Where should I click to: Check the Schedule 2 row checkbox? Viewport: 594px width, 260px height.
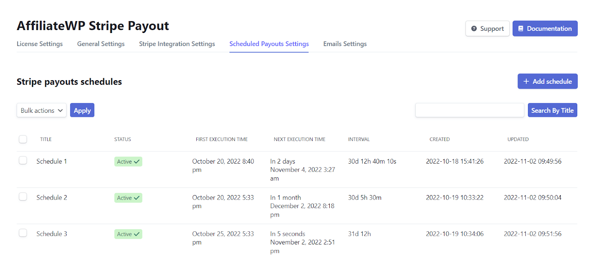tap(23, 197)
